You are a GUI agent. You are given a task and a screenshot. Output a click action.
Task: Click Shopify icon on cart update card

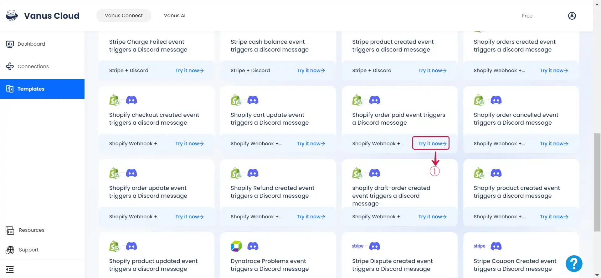(x=236, y=100)
